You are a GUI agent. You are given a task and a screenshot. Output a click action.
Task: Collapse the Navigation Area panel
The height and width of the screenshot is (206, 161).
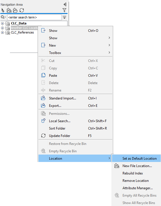[x=65, y=5]
